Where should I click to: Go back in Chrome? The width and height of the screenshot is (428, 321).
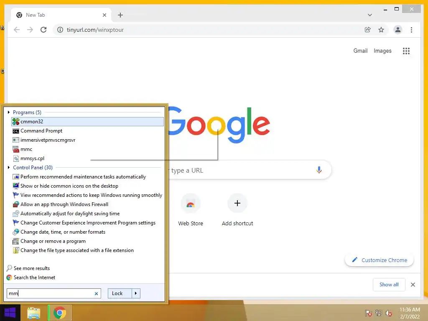[17, 30]
